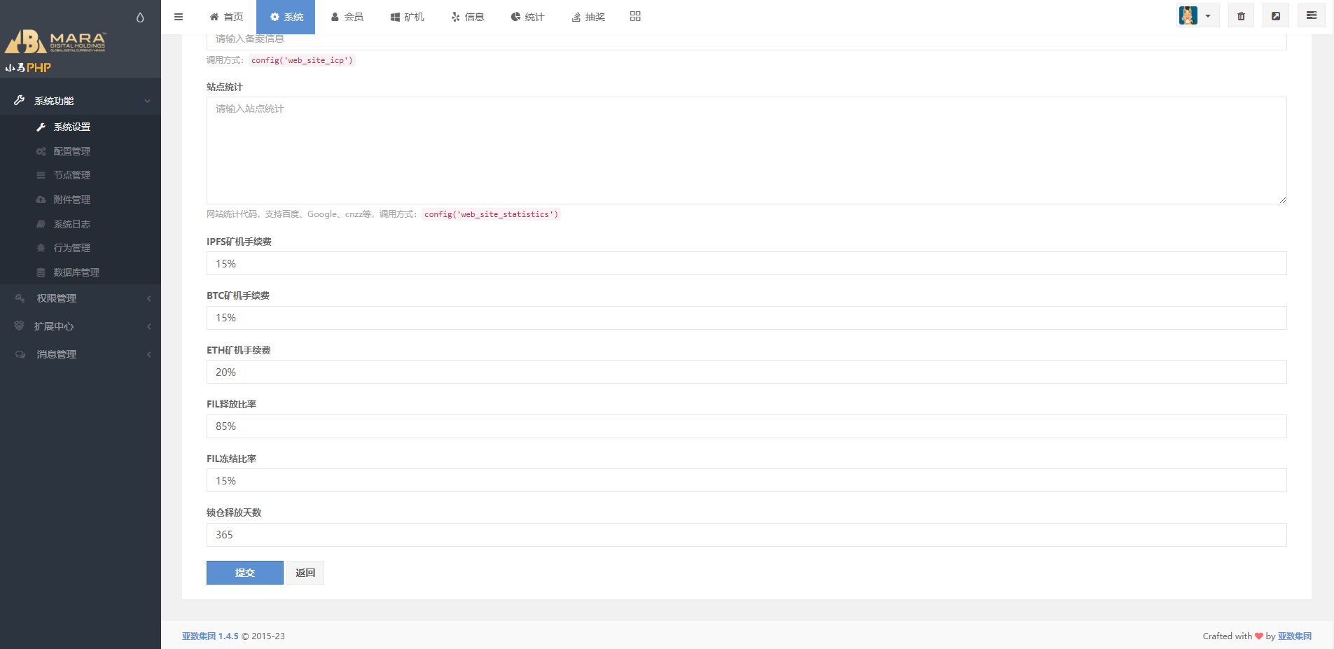Expand the 消息管理 sidebar menu
Screen dimensions: 1334x649
[81, 354]
